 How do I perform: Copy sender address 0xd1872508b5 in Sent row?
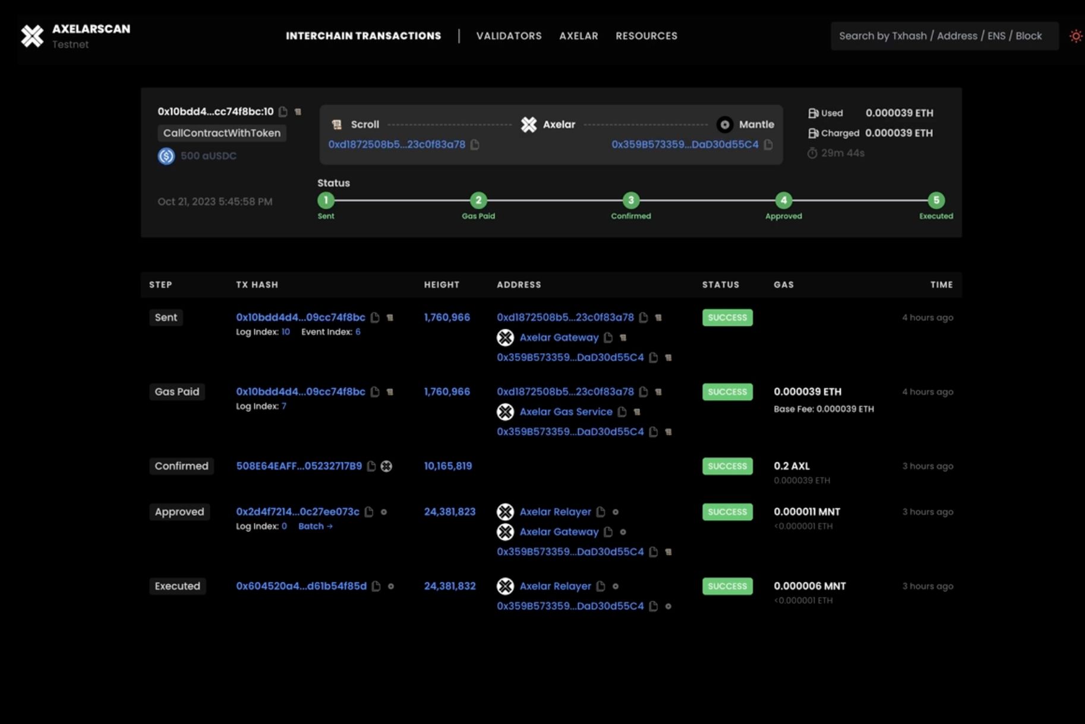click(644, 317)
